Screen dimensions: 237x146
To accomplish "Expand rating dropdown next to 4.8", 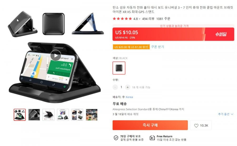I will (140, 19).
